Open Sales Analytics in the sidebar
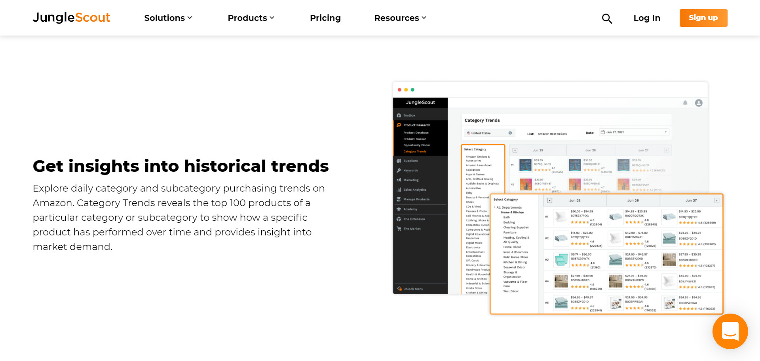 415,190
